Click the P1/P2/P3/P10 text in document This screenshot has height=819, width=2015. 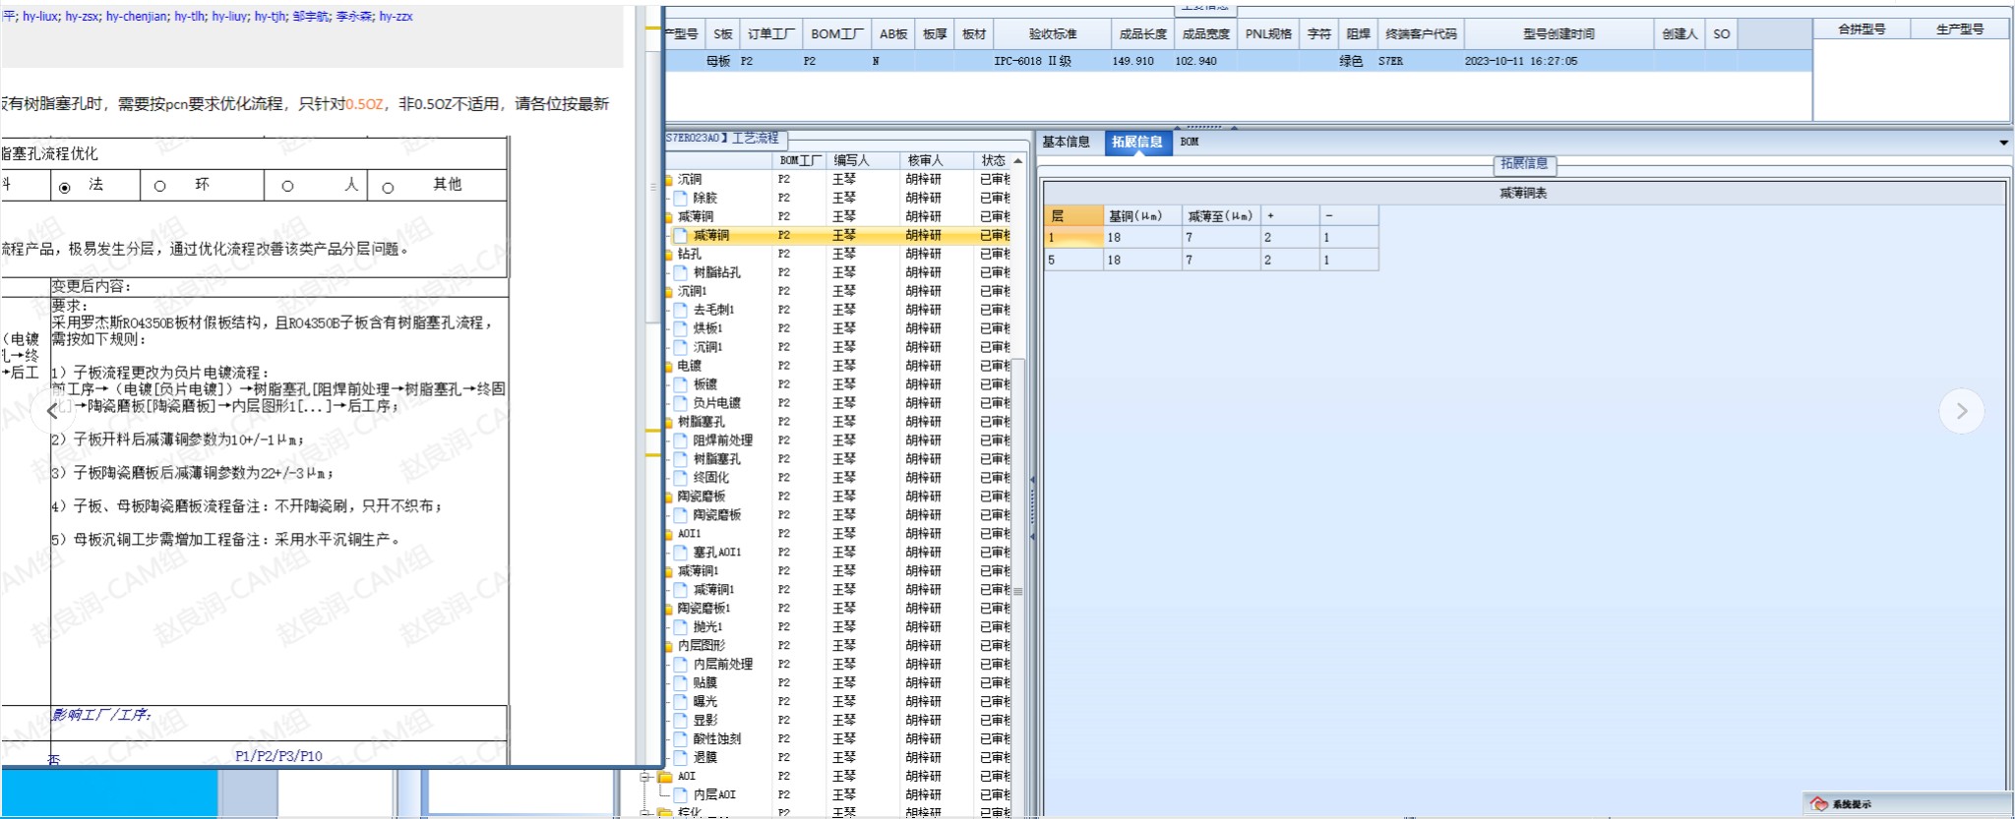pos(278,755)
